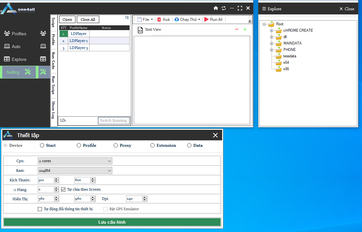The image size is (362, 232).
Task: Increase the Dpi value with stepper
Action: [x=145, y=197]
